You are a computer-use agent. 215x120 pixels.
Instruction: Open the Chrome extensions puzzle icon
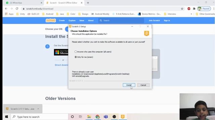[x=194, y=9]
